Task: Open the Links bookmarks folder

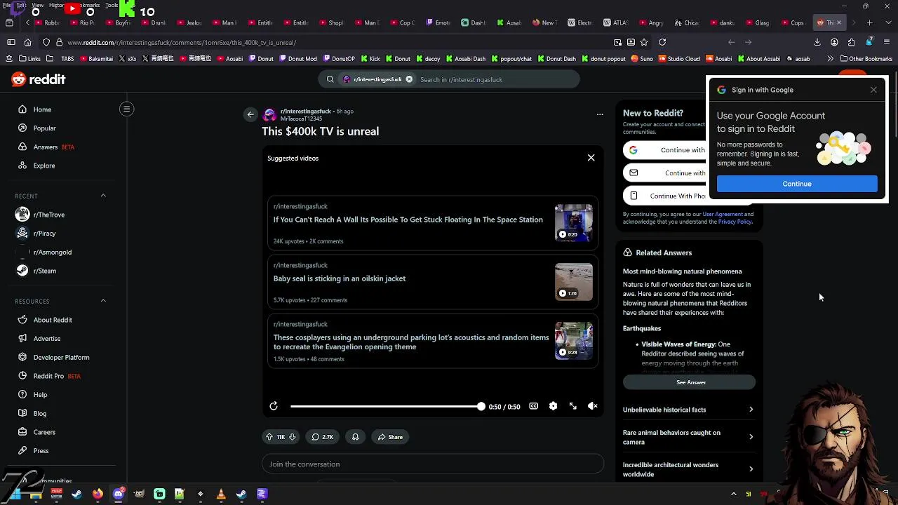Action: (x=30, y=59)
